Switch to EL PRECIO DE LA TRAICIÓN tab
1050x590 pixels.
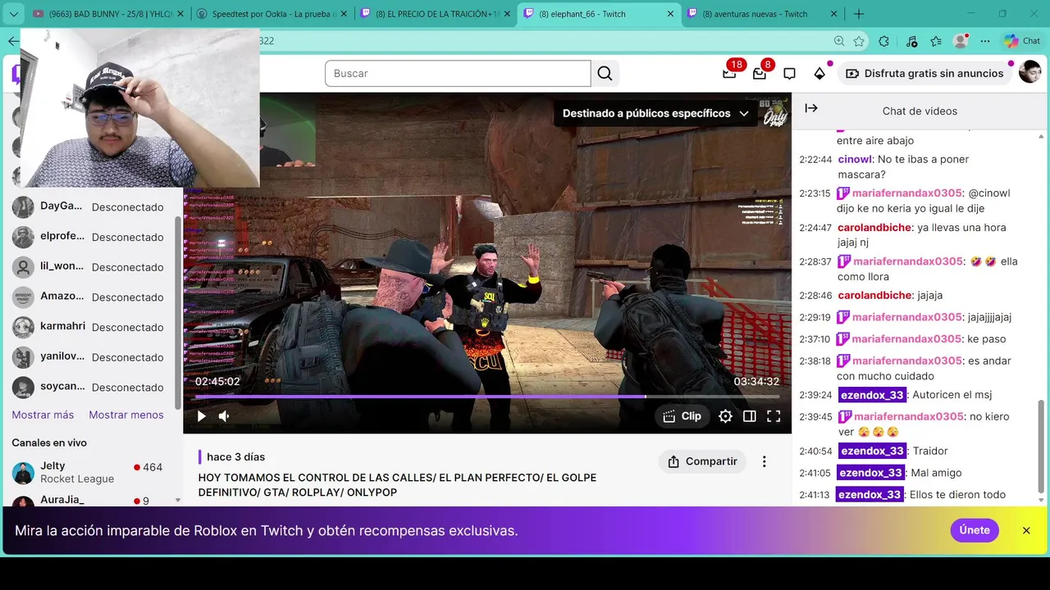[436, 14]
